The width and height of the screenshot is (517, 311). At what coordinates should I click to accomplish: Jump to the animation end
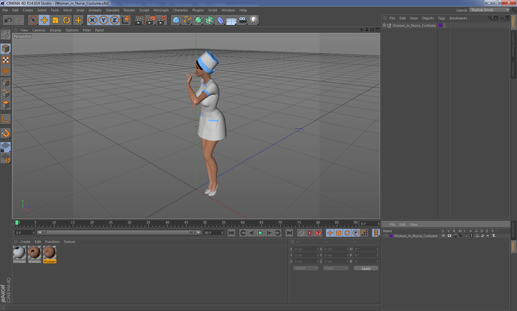(289, 233)
